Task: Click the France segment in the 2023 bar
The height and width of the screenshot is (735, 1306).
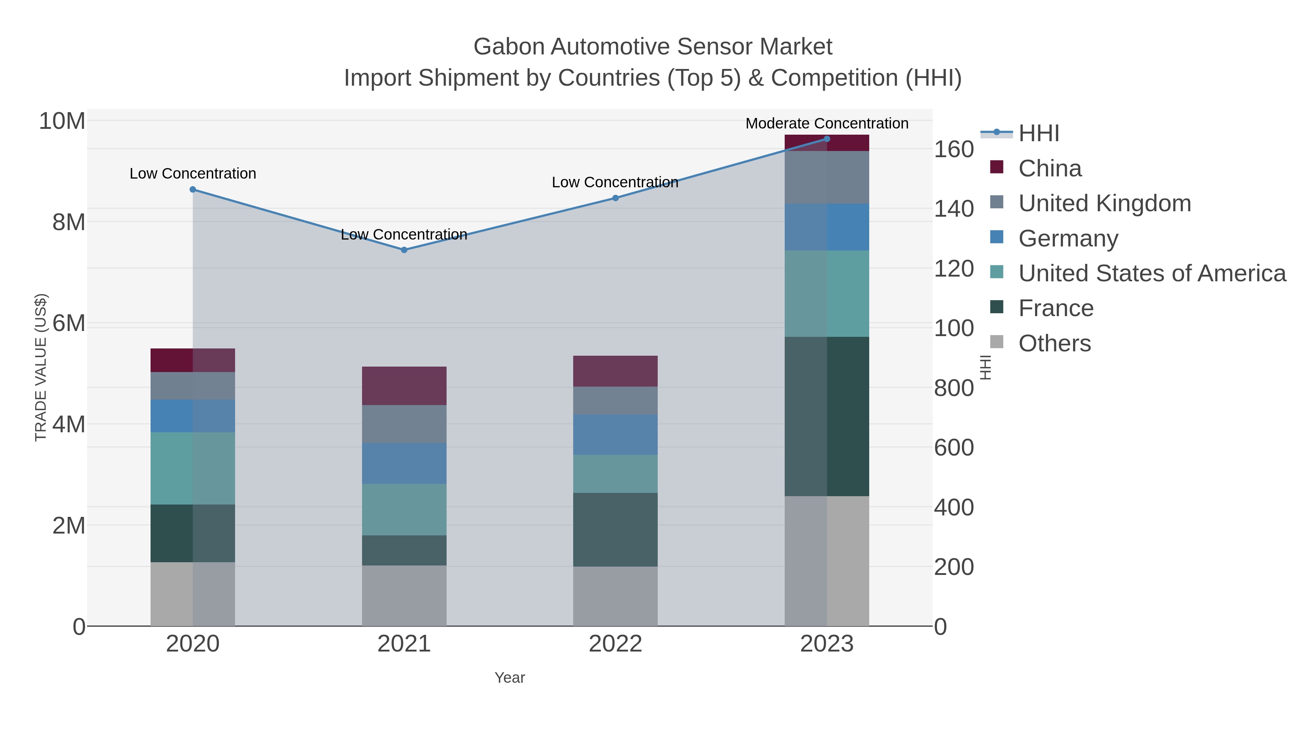Action: tap(827, 416)
